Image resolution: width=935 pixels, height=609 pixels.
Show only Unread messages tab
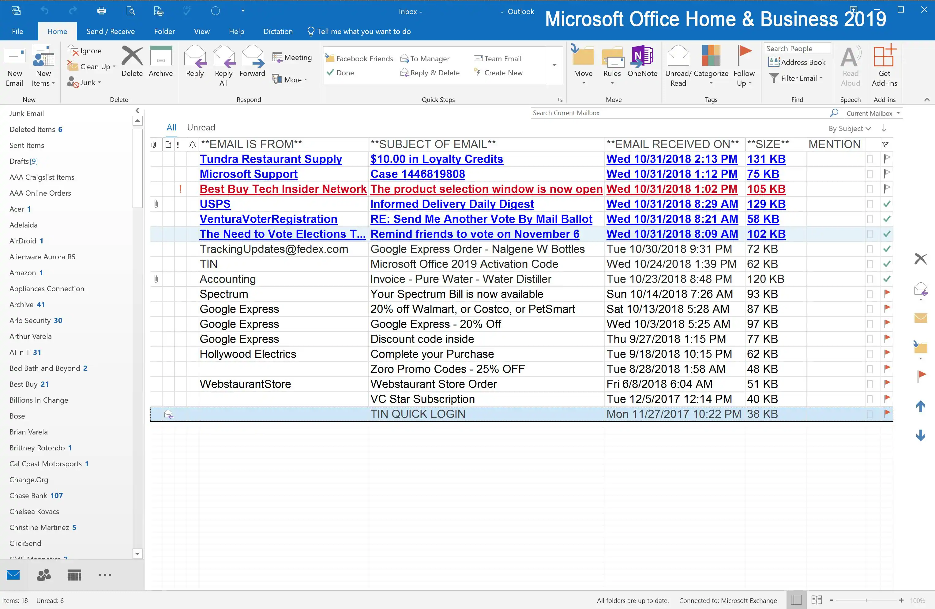(x=201, y=127)
